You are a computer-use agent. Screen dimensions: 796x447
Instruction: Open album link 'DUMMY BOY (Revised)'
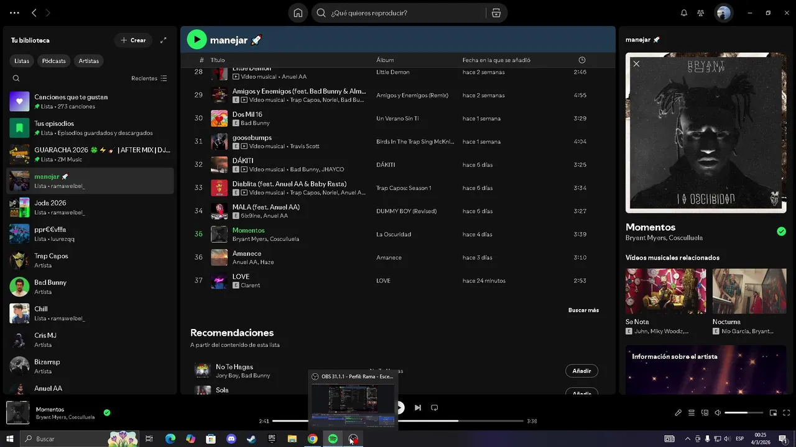(407, 211)
